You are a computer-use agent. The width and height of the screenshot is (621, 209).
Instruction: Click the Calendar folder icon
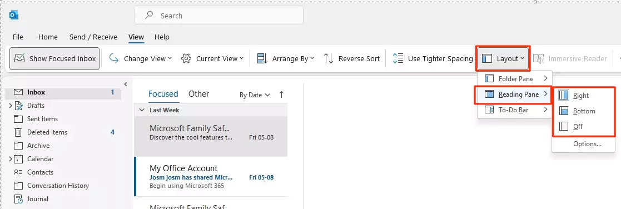click(18, 159)
